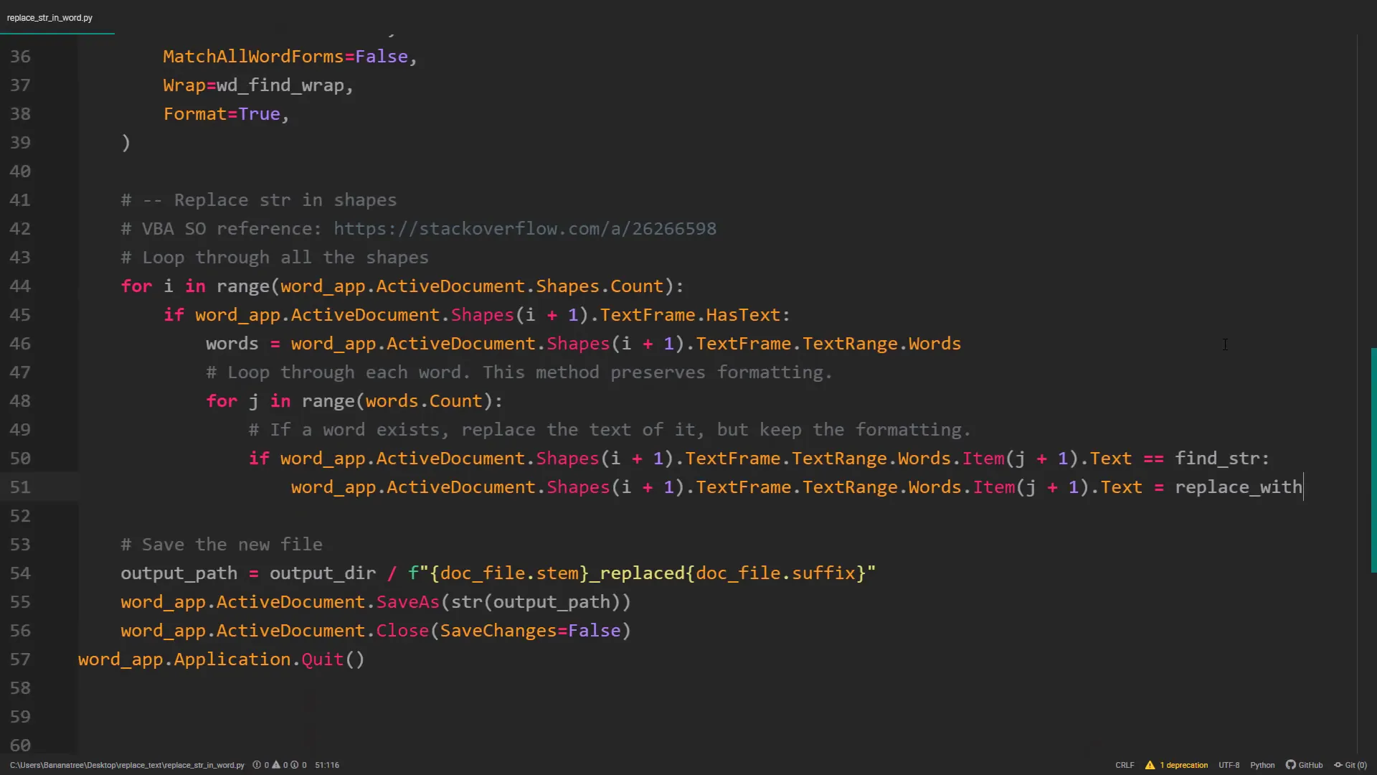Open the stackoverflow.com link in comment
The image size is (1377, 775).
(x=524, y=229)
